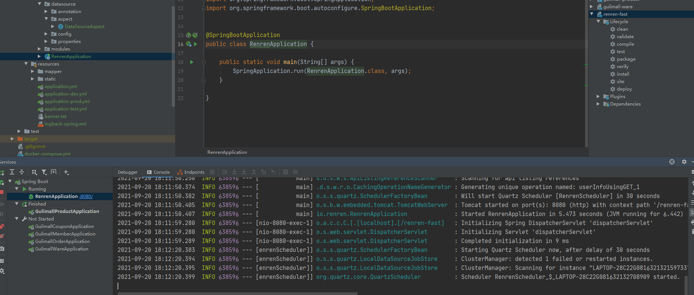Expand the mapper folder under resources

tap(33, 72)
